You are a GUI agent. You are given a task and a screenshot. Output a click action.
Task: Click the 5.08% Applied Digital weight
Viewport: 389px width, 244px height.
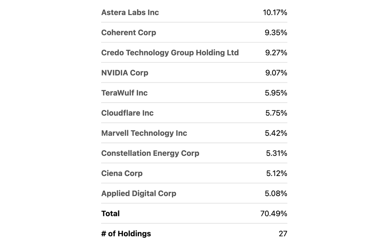click(276, 193)
